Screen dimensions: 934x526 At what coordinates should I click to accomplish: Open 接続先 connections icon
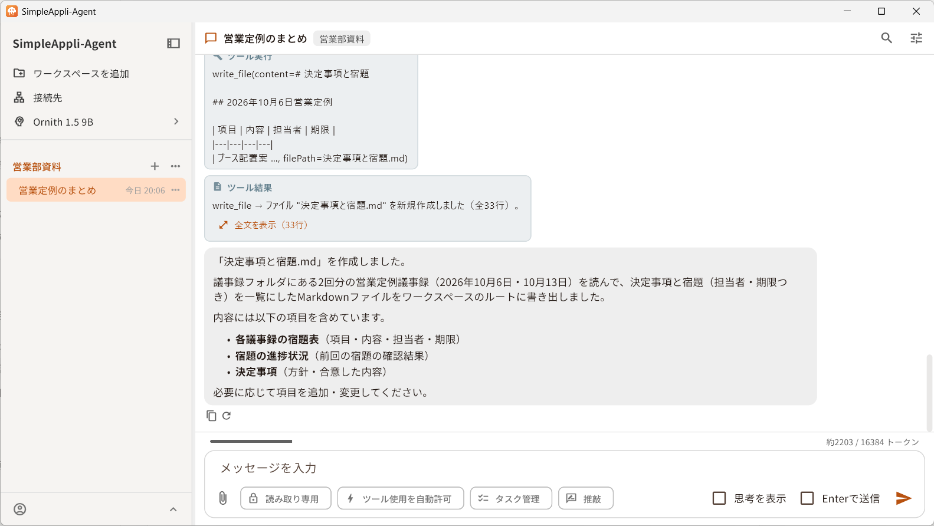19,97
